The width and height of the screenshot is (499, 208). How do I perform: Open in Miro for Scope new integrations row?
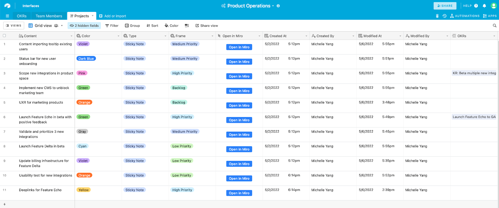pyautogui.click(x=239, y=76)
